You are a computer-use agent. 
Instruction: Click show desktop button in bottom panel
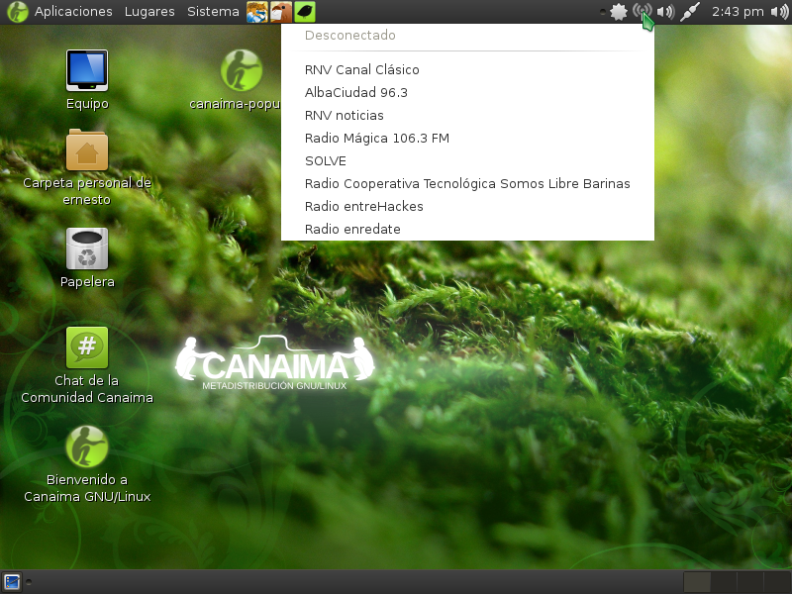(x=12, y=582)
